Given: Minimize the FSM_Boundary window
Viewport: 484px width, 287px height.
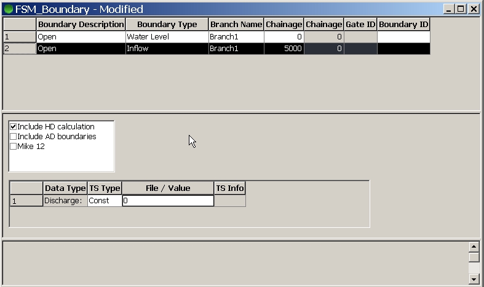Looking at the screenshot, I should coord(450,9).
